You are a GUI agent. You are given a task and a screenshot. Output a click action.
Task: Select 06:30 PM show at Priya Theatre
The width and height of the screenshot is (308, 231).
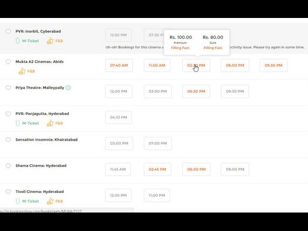coord(196,91)
